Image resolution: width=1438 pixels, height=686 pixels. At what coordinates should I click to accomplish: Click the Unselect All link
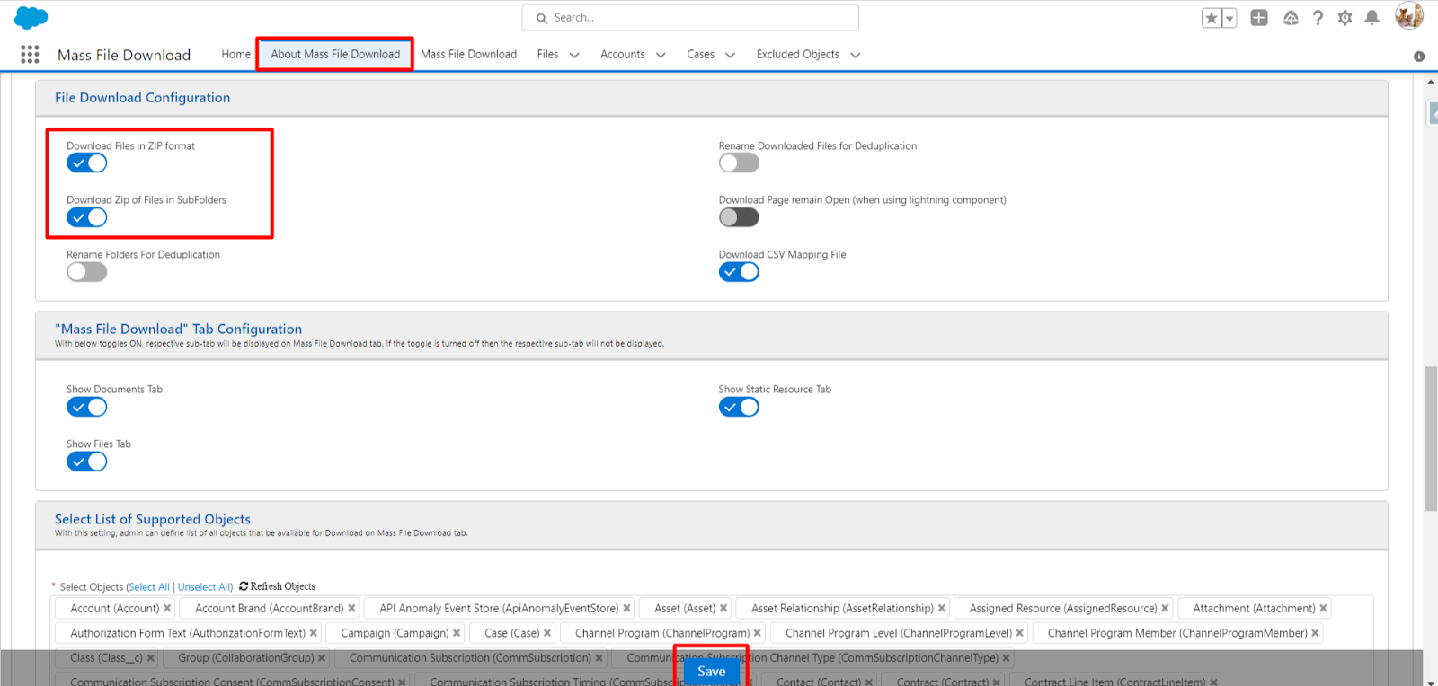tap(204, 587)
